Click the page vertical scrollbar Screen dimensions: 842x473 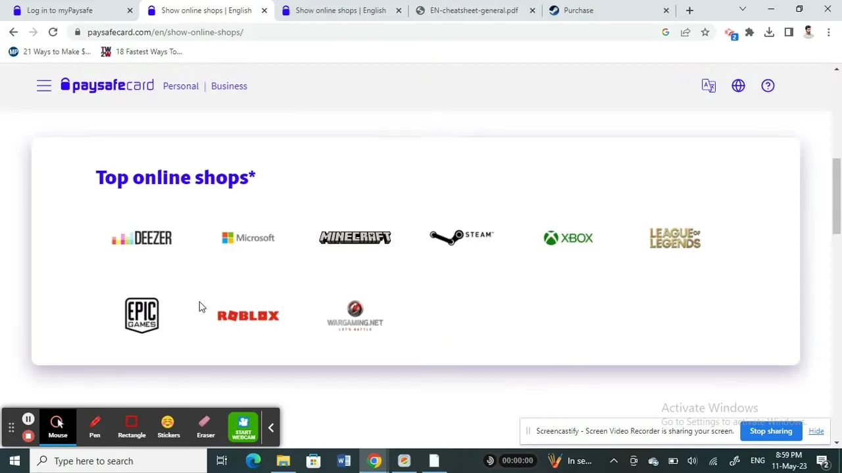tap(837, 197)
